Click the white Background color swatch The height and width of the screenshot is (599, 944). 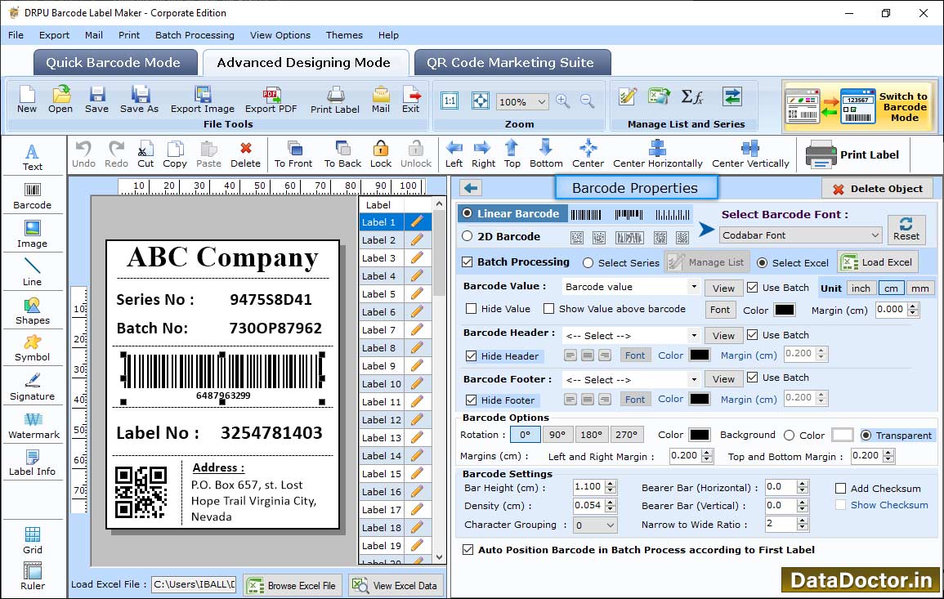[843, 435]
